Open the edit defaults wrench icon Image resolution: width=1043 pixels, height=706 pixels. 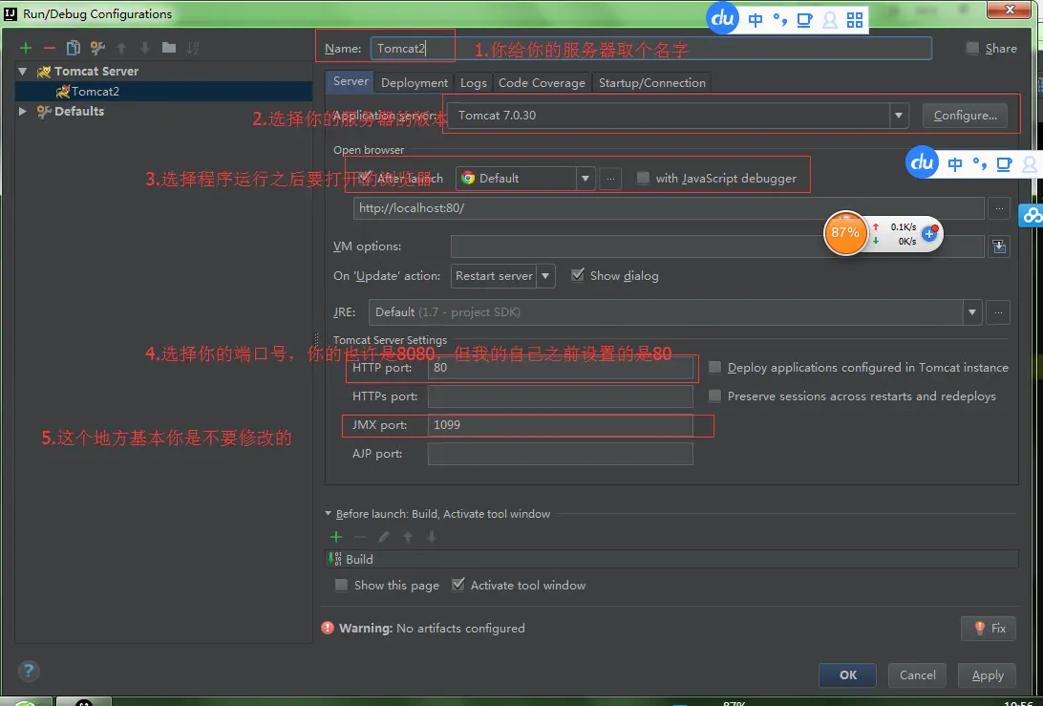pyautogui.click(x=97, y=48)
